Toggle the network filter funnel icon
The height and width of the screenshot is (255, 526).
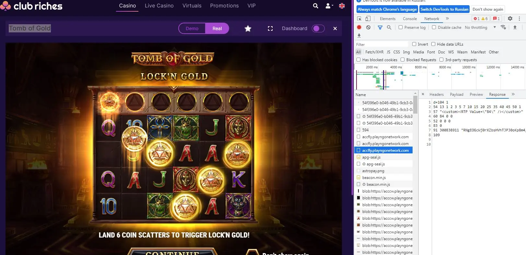tap(380, 27)
